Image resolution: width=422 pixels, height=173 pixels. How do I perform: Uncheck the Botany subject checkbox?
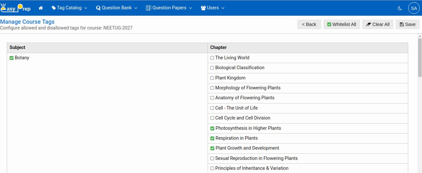(x=12, y=58)
